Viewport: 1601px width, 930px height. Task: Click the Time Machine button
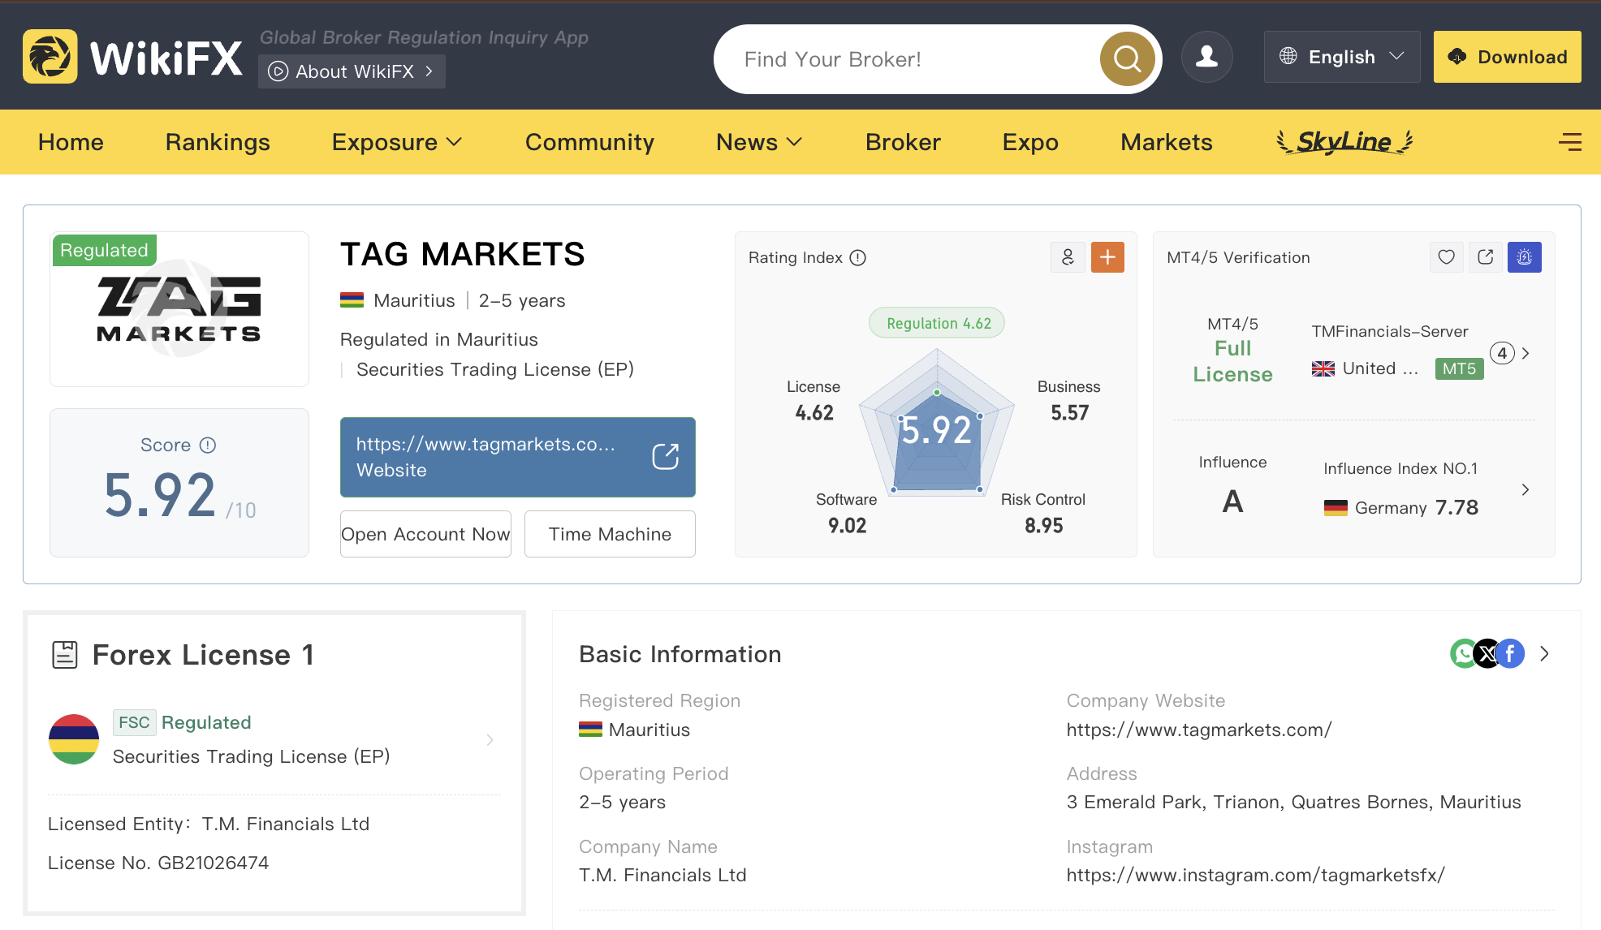pyautogui.click(x=610, y=534)
